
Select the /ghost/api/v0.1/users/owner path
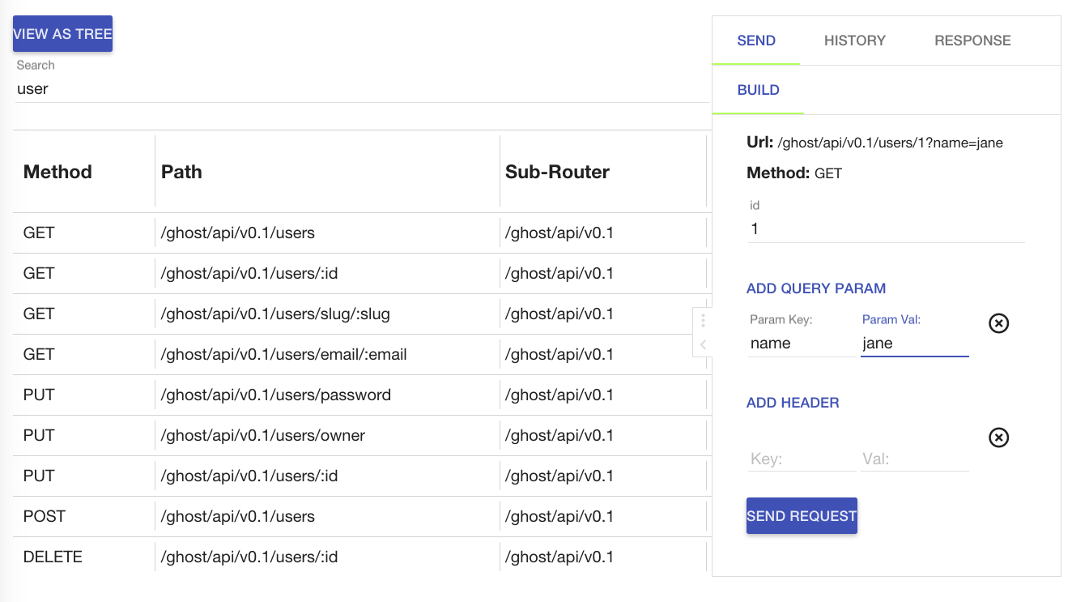click(263, 436)
